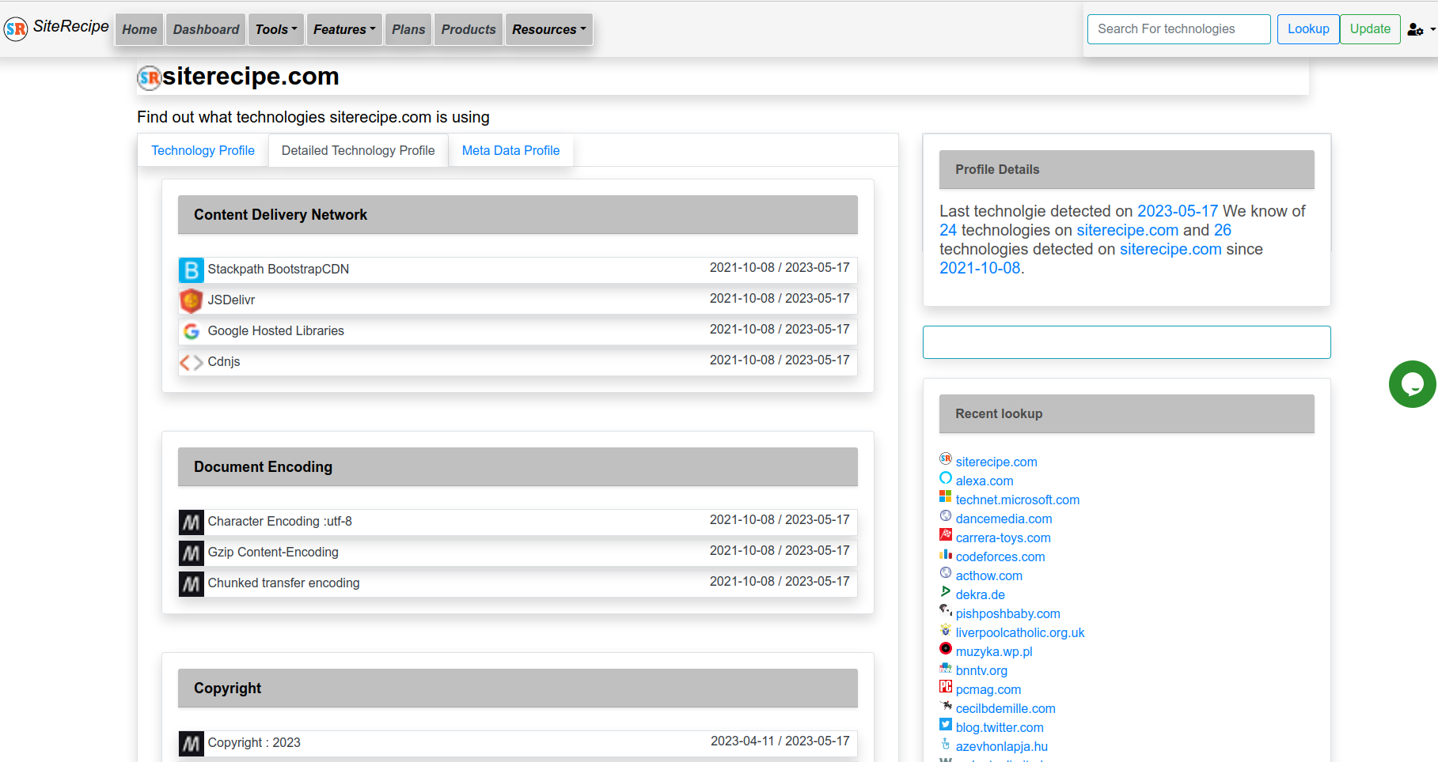Click the bnntv.org favicon

tap(946, 668)
